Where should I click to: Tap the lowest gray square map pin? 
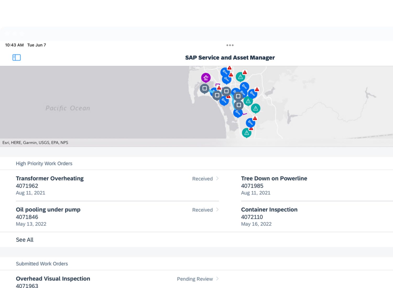click(239, 105)
